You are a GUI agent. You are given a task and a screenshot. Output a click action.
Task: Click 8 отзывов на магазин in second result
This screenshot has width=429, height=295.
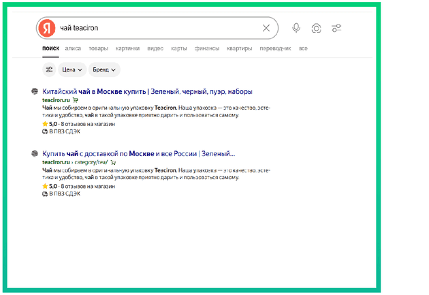click(x=88, y=186)
